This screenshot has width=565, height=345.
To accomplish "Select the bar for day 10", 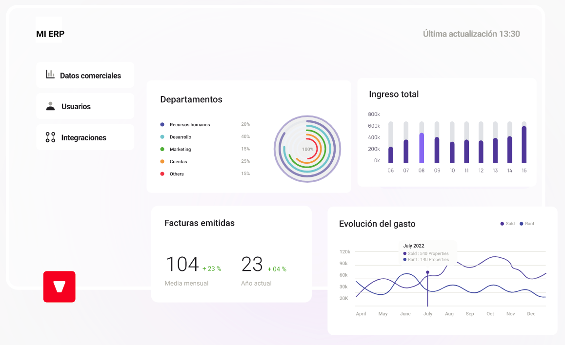I will click(x=452, y=153).
